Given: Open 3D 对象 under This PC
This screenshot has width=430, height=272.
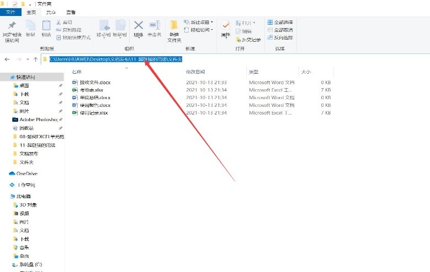Looking at the screenshot, I should (x=25, y=205).
